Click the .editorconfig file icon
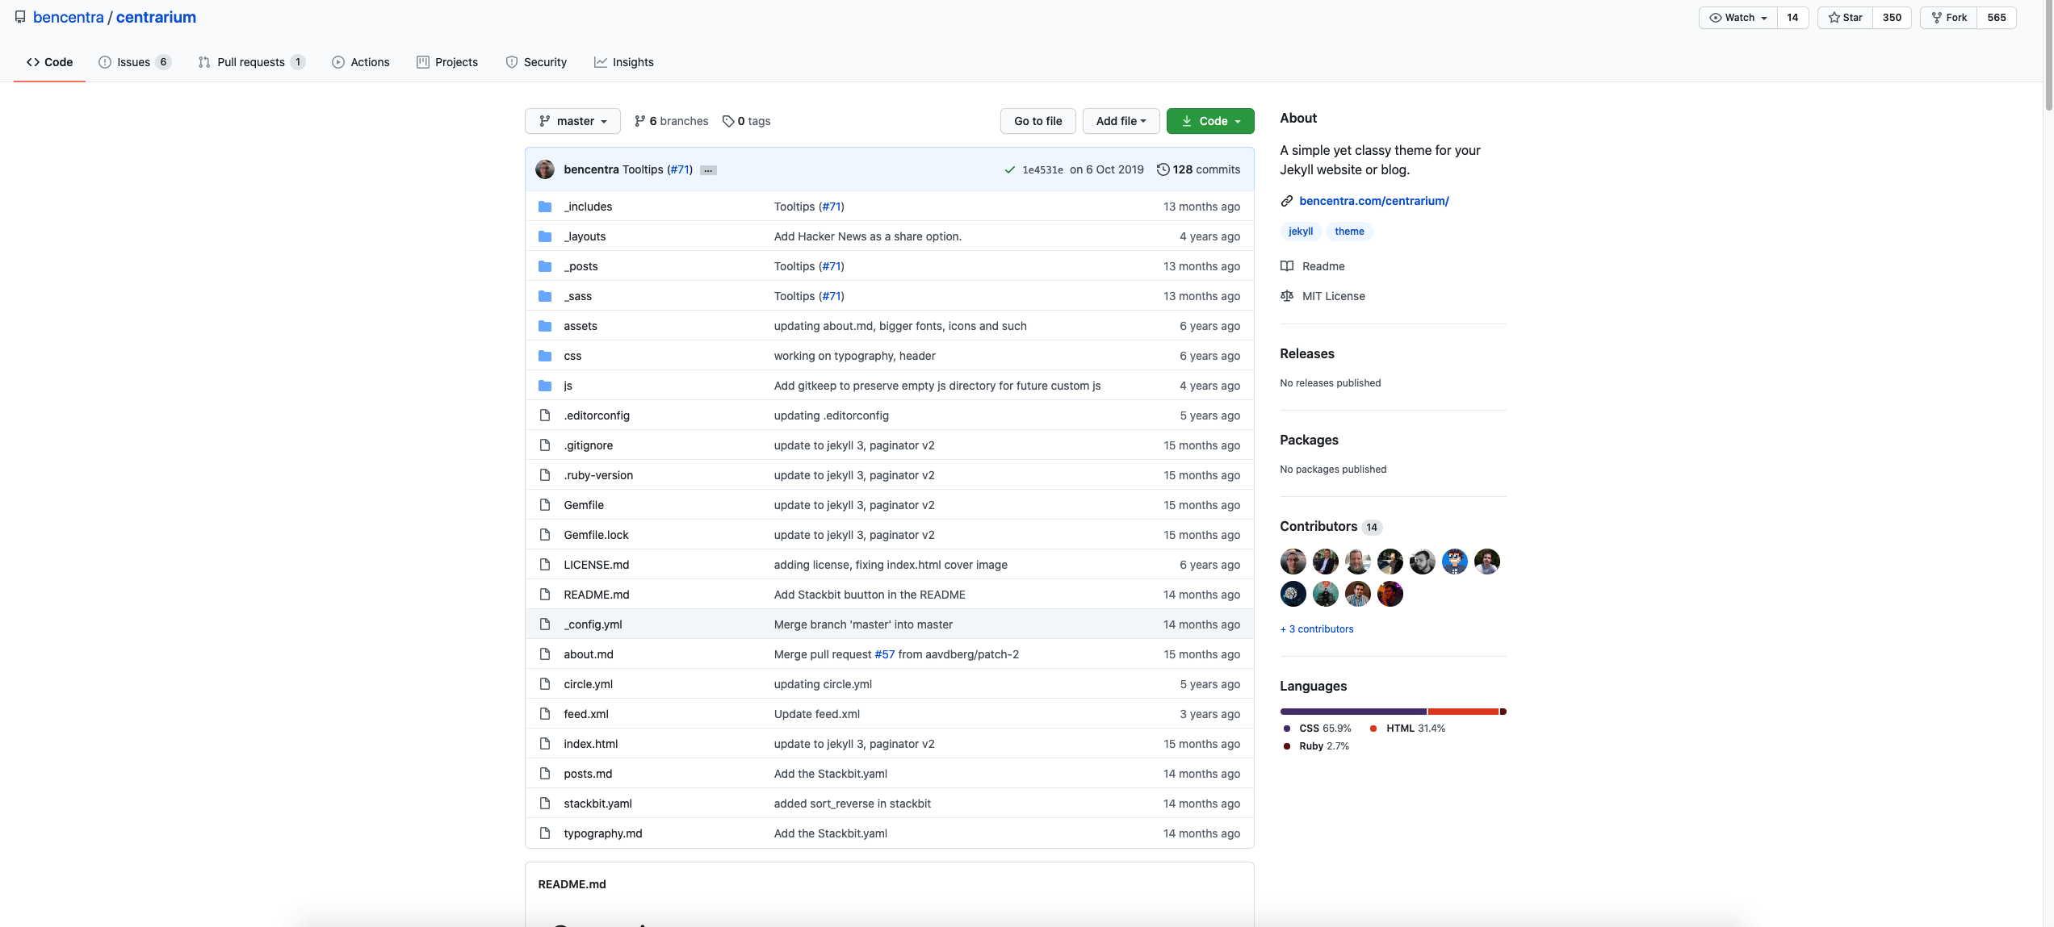 (545, 415)
